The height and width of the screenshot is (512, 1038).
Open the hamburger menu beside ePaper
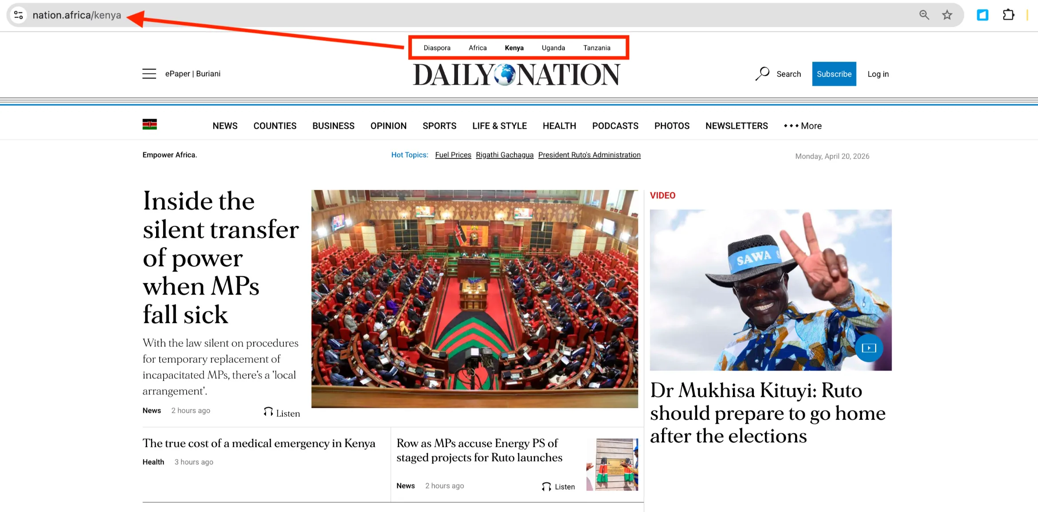pyautogui.click(x=149, y=74)
